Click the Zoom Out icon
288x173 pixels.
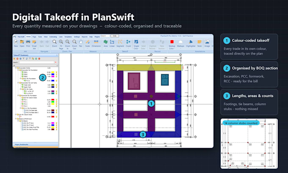[x=75, y=41]
